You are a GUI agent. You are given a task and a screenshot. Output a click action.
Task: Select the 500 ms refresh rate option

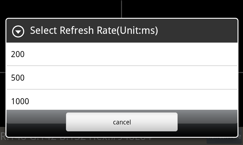click(122, 78)
